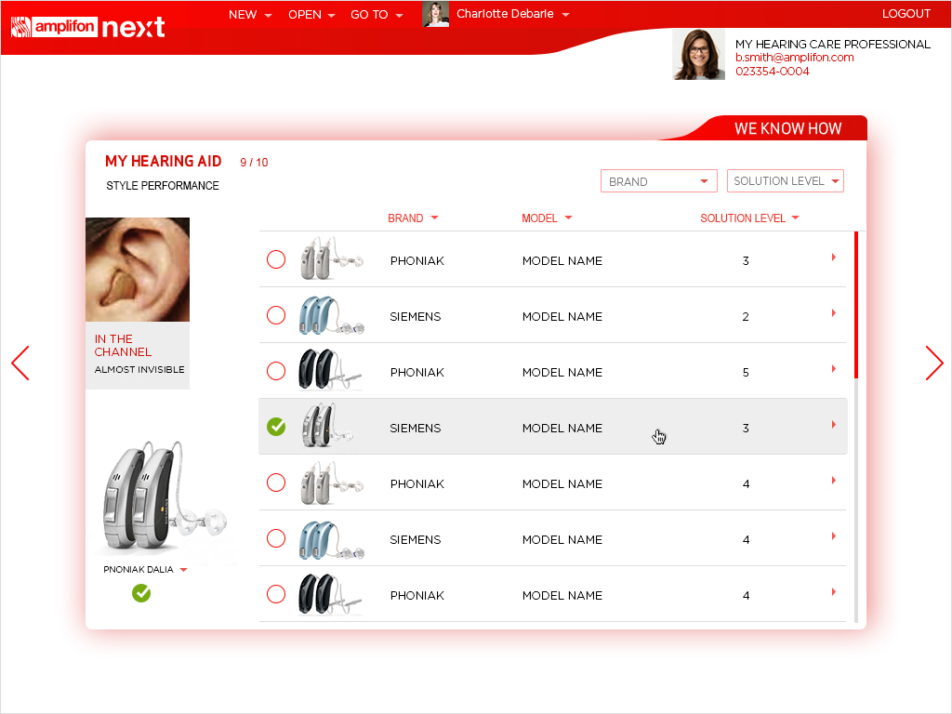Go to previous page with left arrow

click(x=20, y=364)
